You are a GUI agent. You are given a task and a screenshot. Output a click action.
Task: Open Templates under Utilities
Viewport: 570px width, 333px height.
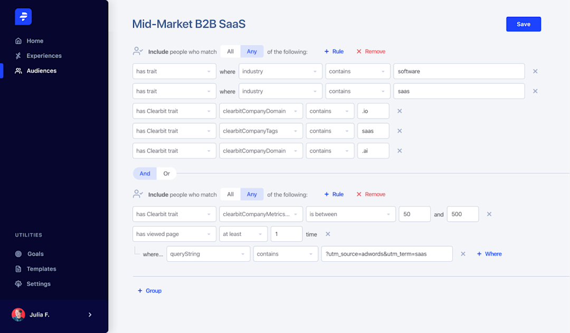41,269
